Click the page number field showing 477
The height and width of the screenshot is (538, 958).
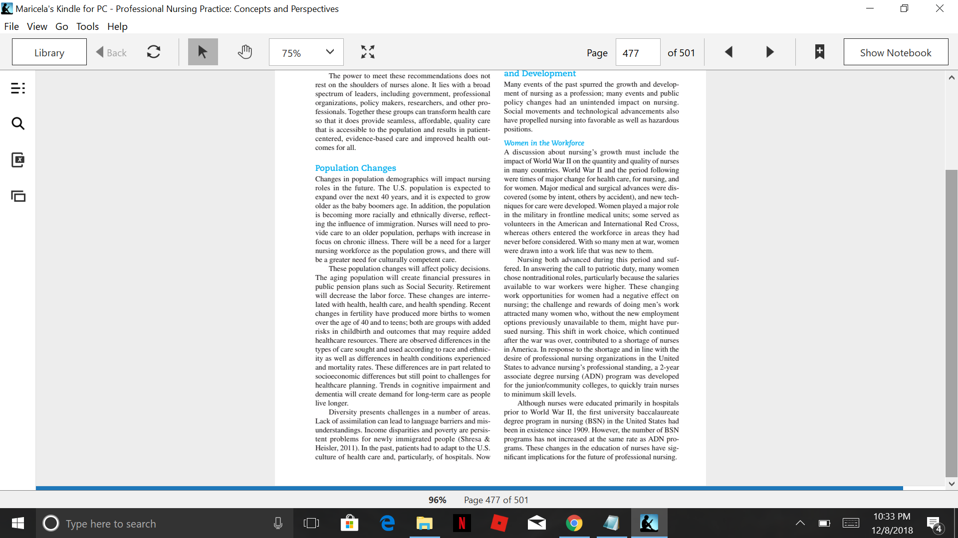(x=638, y=52)
